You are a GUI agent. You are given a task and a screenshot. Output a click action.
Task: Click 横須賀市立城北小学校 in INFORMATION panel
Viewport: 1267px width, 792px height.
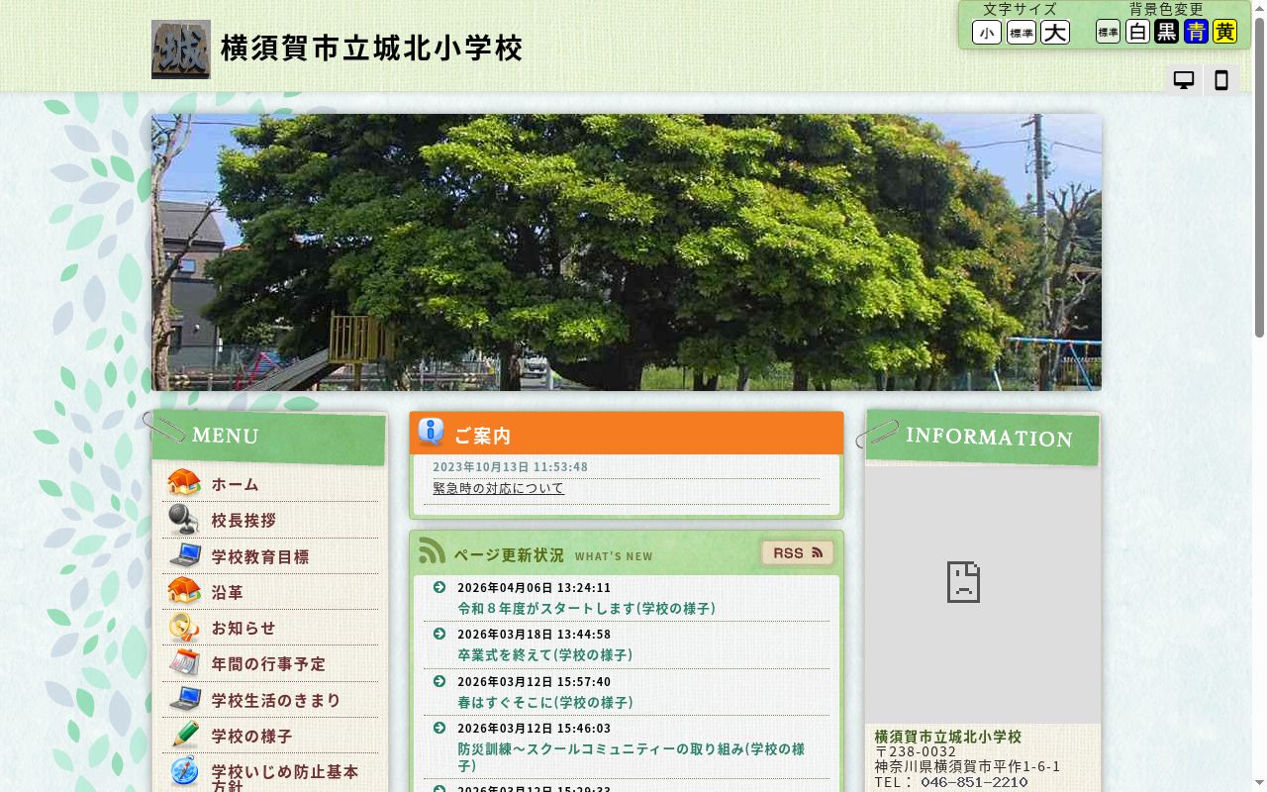pyautogui.click(x=947, y=737)
